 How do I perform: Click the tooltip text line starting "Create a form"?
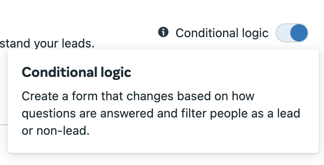(x=138, y=96)
